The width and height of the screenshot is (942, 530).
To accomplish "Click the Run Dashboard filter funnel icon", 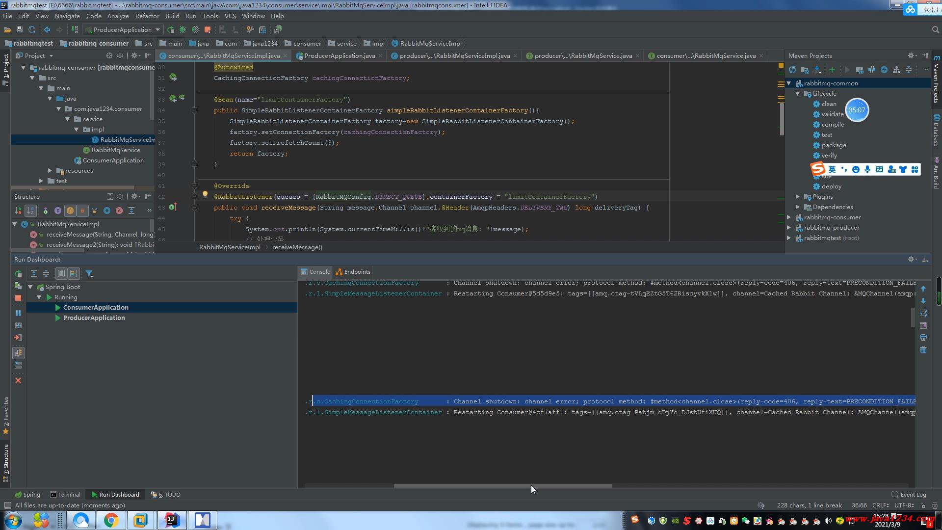I will point(89,274).
